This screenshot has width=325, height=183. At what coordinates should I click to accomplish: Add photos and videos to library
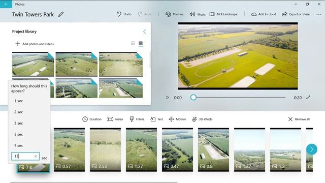(35, 44)
